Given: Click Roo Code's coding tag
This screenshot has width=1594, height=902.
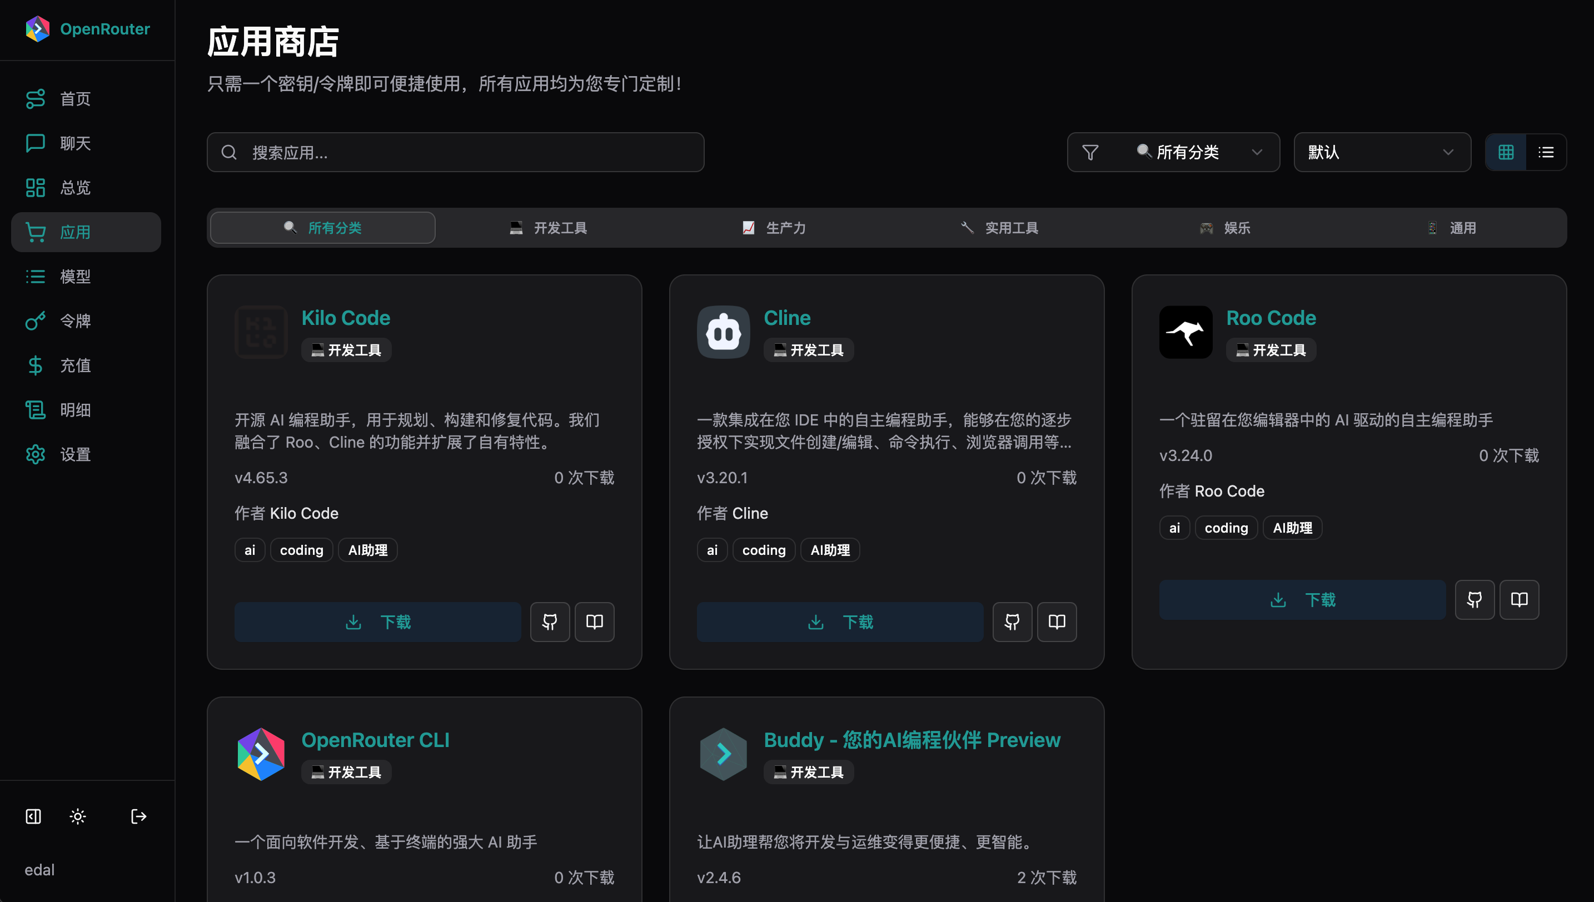Looking at the screenshot, I should coord(1226,528).
